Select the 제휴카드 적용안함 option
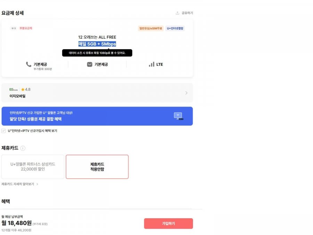The image size is (313, 235). [97, 166]
